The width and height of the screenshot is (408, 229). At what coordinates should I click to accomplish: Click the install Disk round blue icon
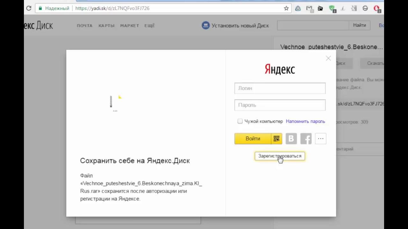tap(206, 25)
